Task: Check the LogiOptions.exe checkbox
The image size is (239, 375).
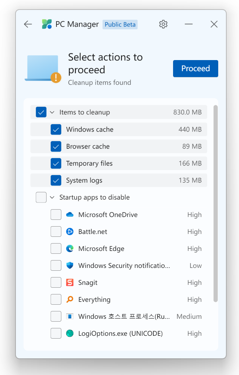Action: [56, 333]
